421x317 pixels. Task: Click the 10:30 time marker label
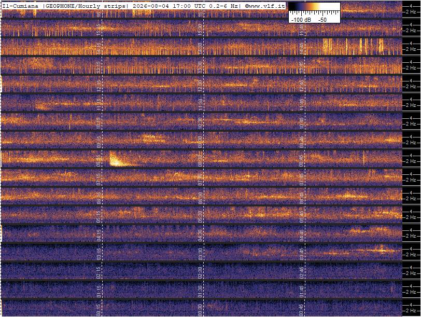tap(200, 123)
